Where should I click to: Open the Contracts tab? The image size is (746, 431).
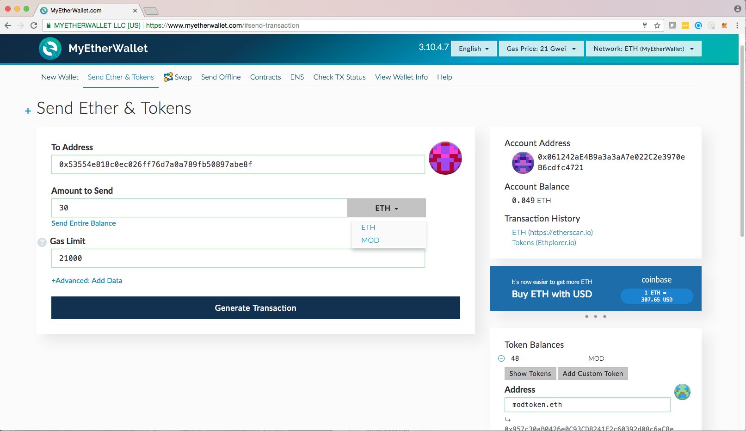coord(265,77)
